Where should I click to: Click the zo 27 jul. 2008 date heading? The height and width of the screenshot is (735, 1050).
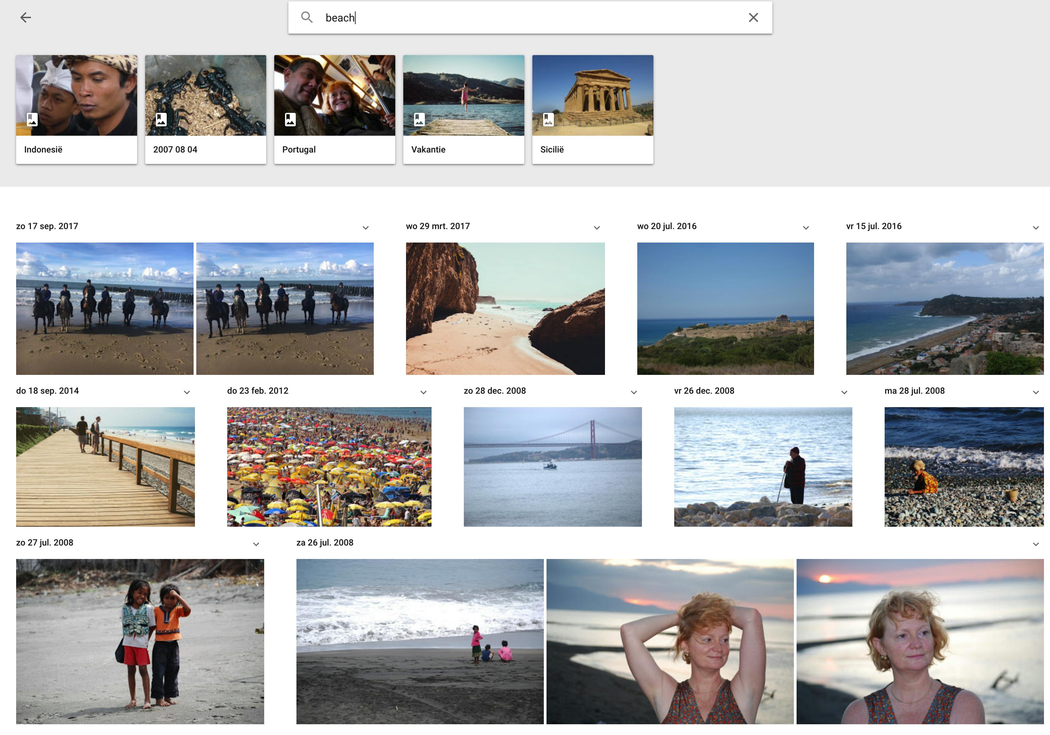click(x=44, y=543)
